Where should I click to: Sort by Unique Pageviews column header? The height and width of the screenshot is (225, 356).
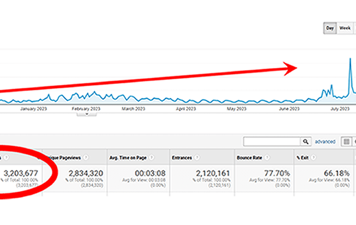[x=64, y=156]
